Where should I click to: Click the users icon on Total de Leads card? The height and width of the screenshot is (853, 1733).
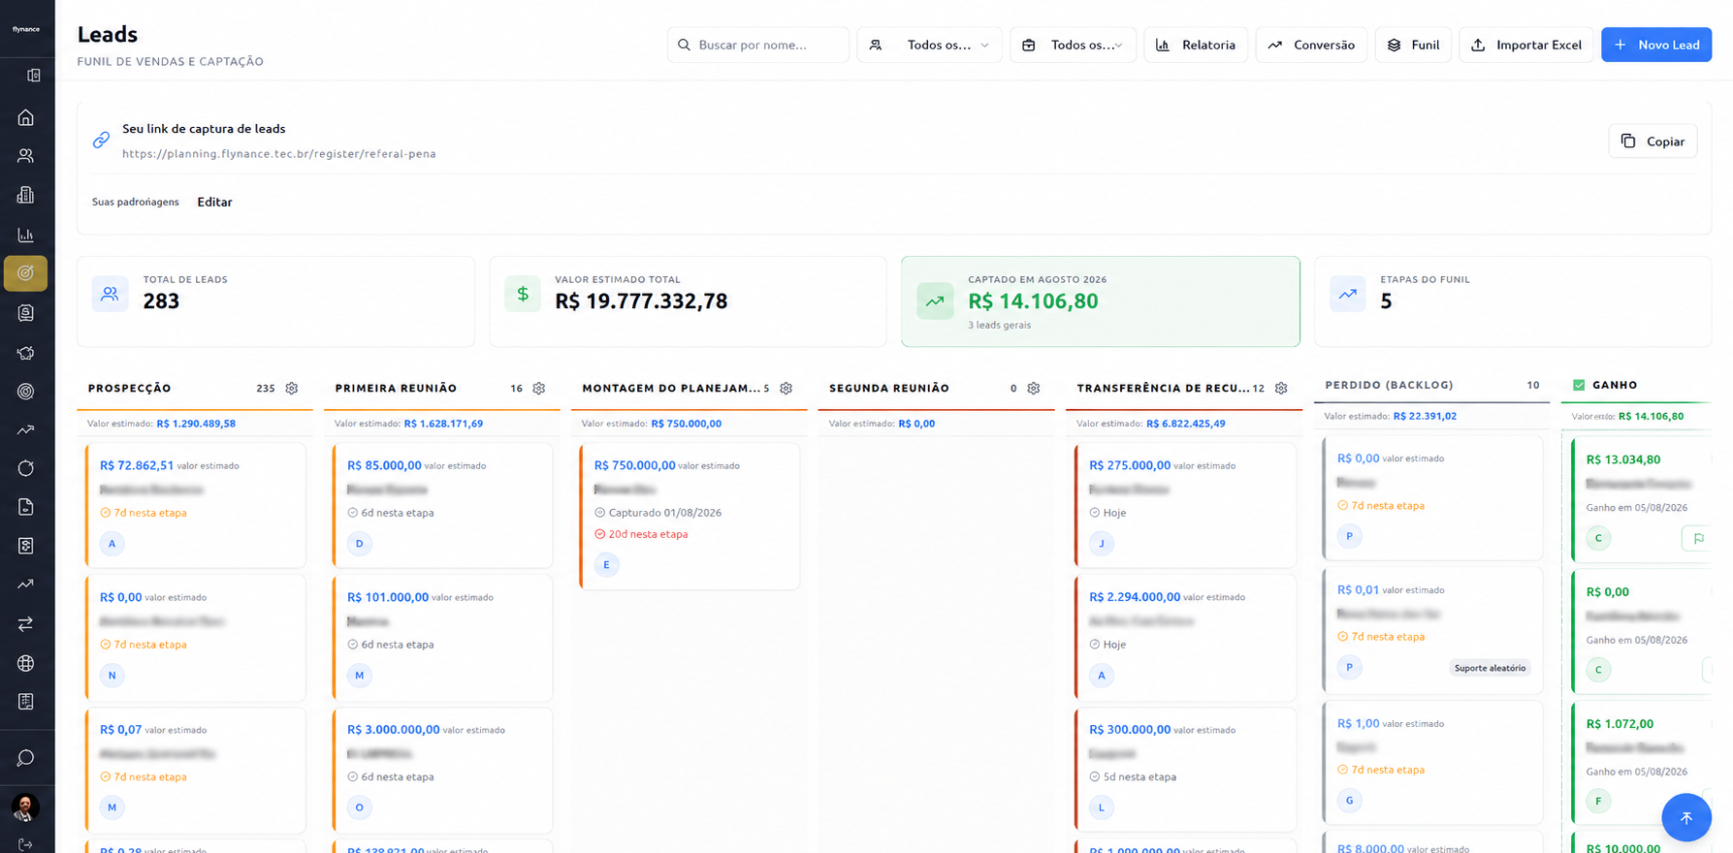110,294
